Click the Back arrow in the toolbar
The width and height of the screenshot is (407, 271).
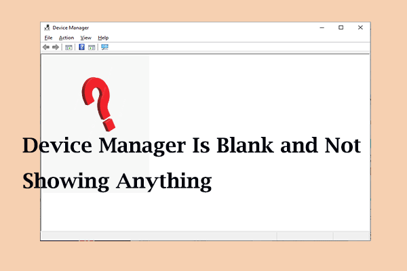(46, 47)
